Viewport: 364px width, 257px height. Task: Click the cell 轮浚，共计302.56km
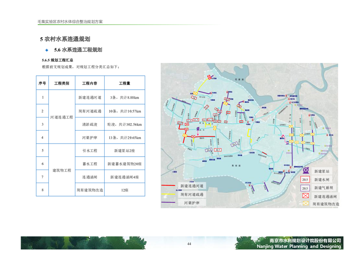124,125
